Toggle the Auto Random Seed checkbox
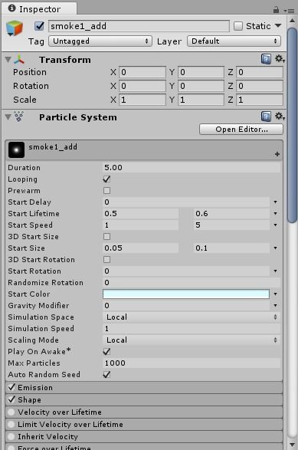Screen dimensions: 298x450 106,374
